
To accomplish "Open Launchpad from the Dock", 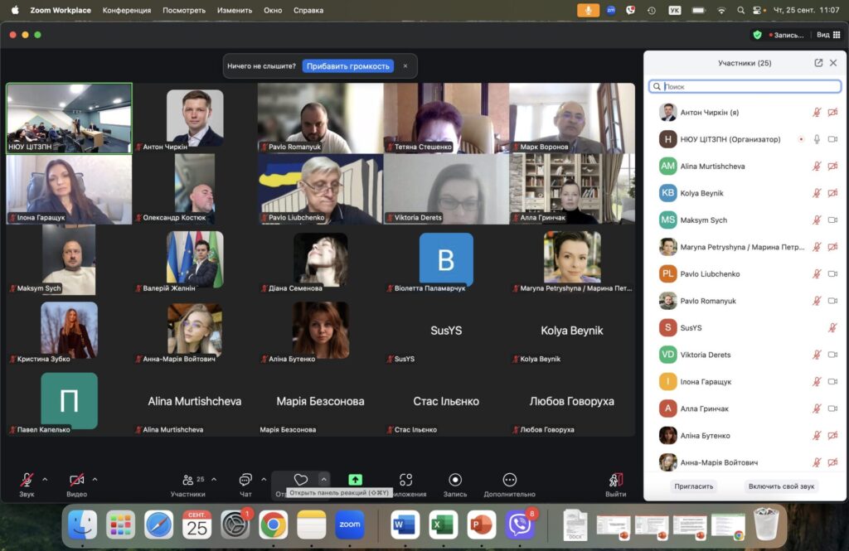I will [x=120, y=524].
